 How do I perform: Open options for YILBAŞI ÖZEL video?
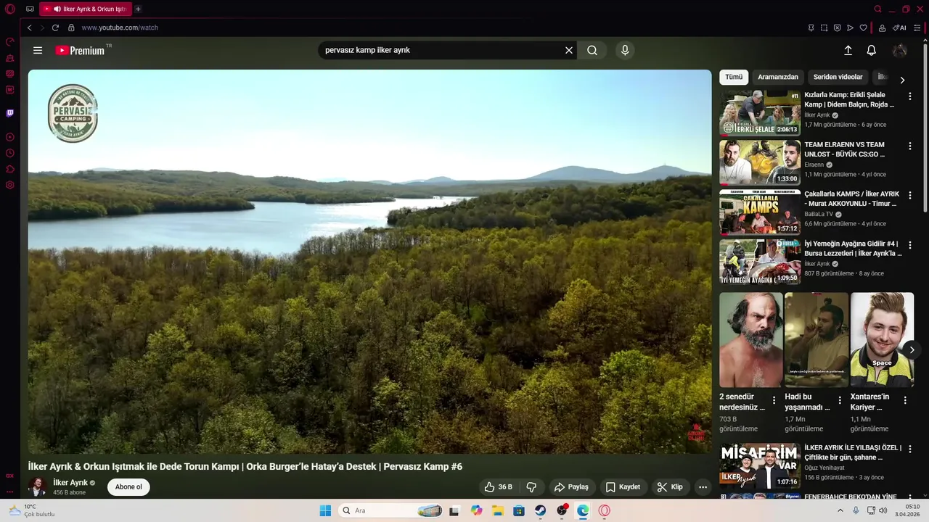(x=910, y=449)
